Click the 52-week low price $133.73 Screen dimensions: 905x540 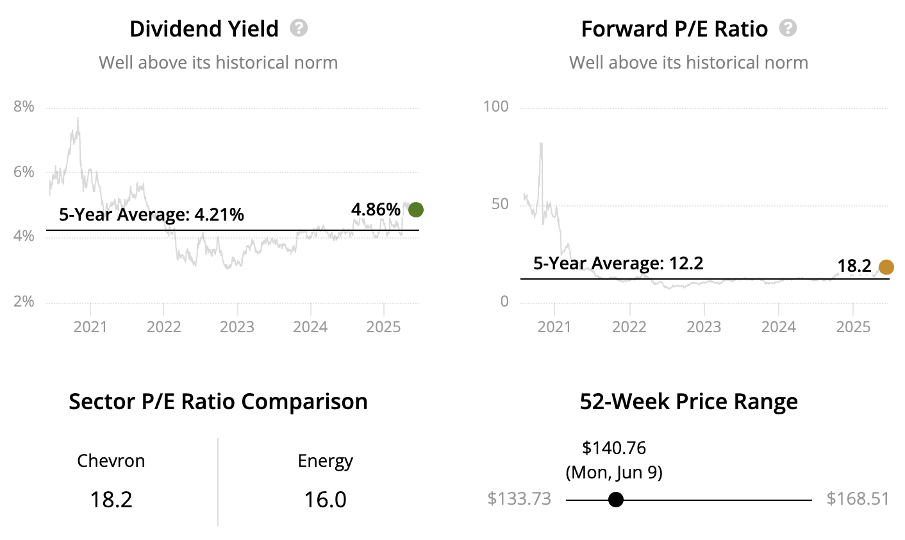click(519, 499)
